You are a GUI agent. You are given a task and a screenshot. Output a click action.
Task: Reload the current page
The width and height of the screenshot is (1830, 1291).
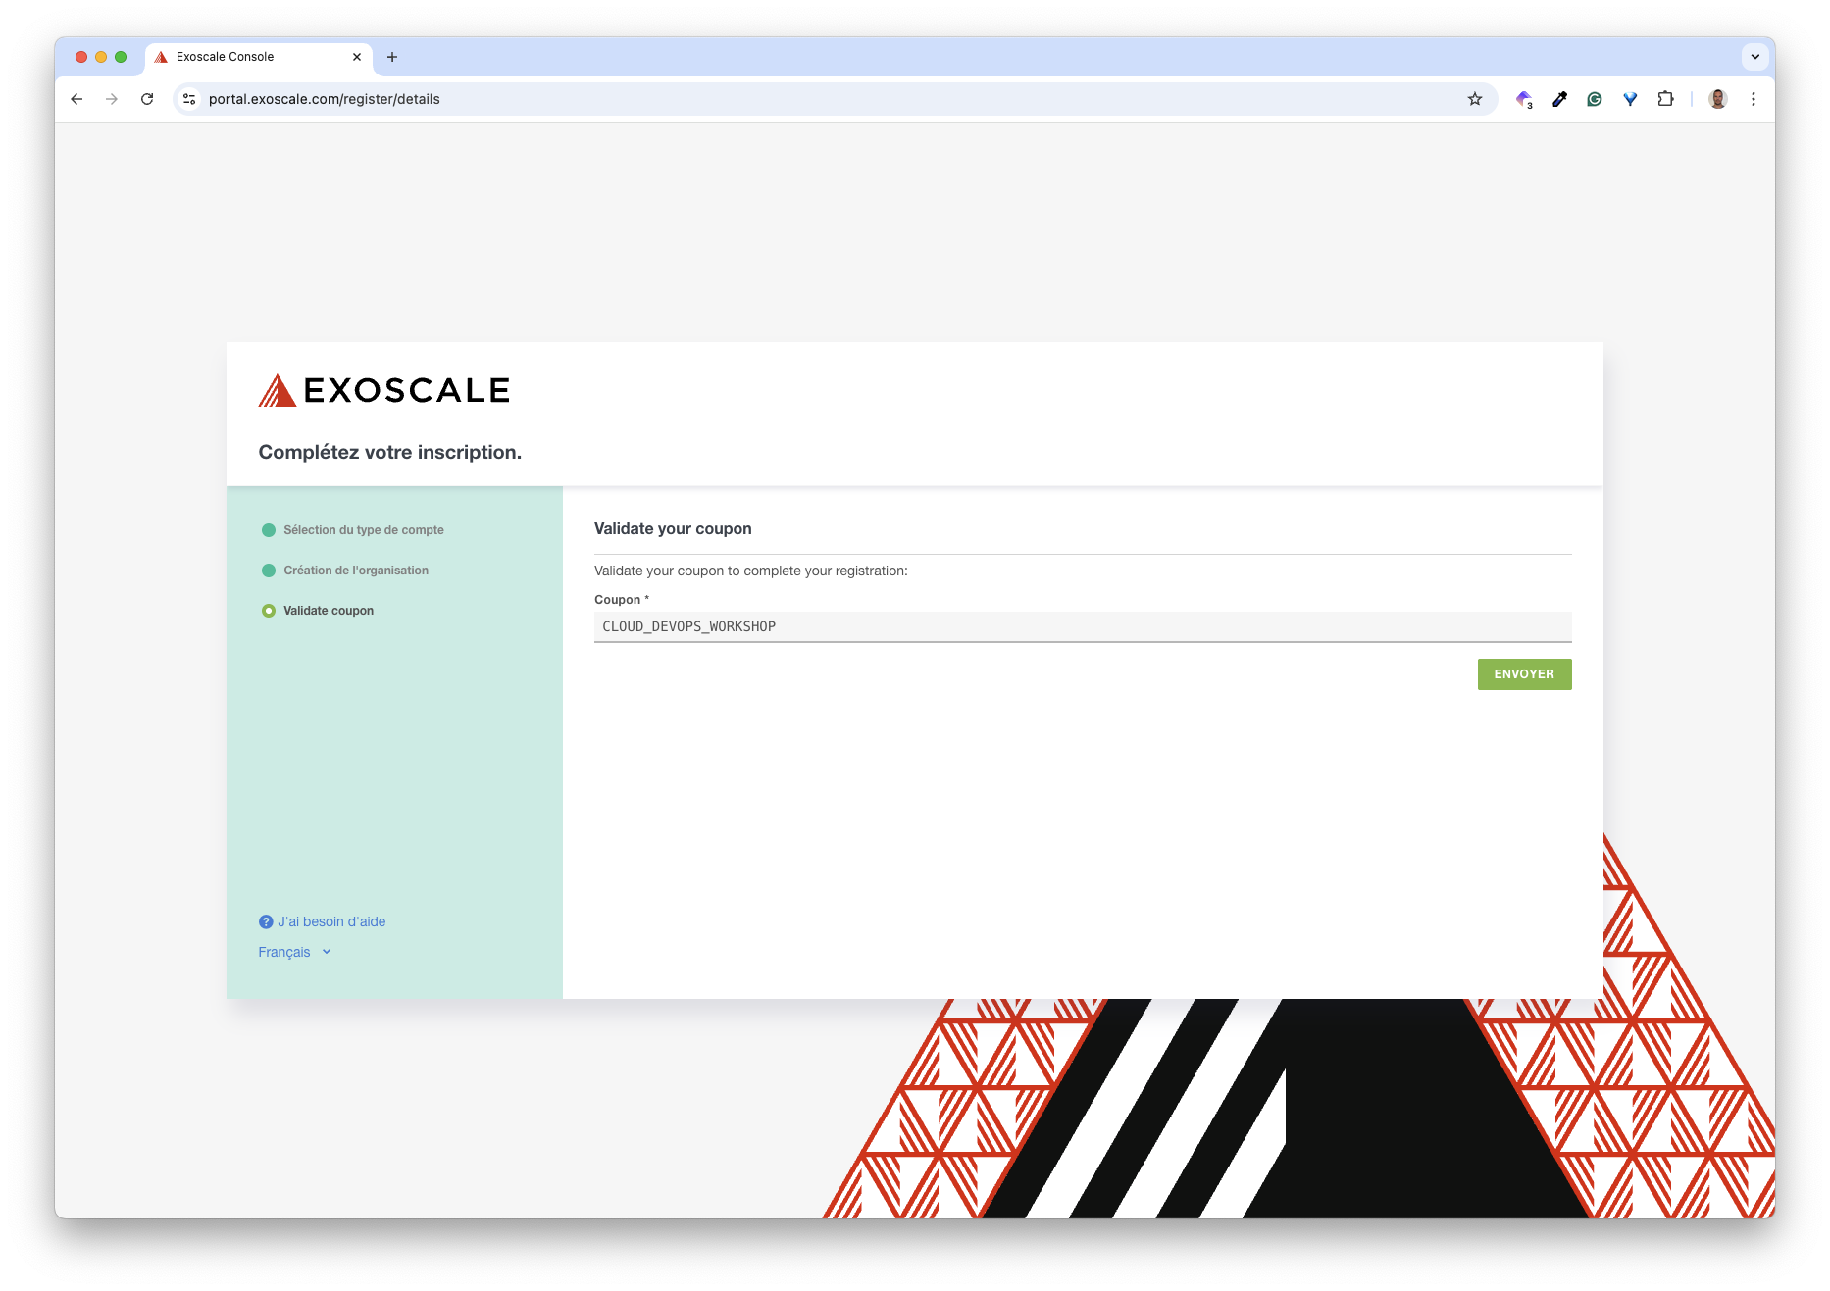(x=147, y=99)
